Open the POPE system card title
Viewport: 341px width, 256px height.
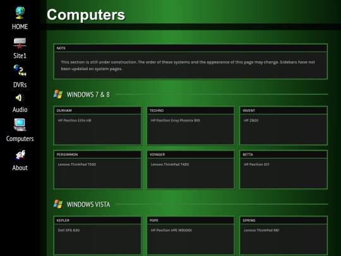pos(154,221)
